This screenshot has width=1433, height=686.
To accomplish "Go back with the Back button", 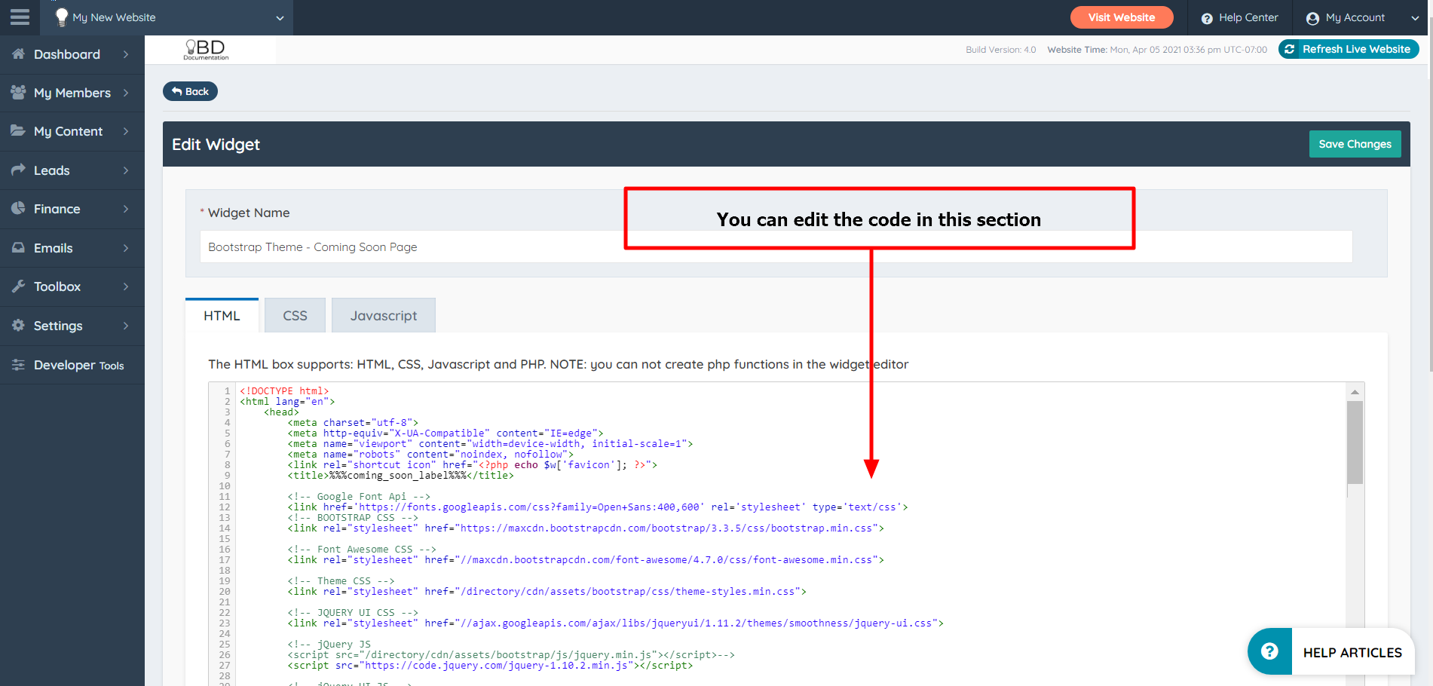I will pos(190,91).
